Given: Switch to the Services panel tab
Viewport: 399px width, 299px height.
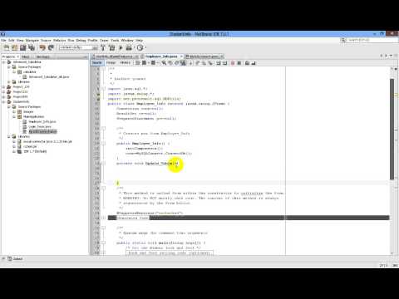Looking at the screenshot, I should [43, 56].
